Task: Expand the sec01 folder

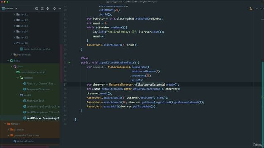Action: [x=14, y=14]
